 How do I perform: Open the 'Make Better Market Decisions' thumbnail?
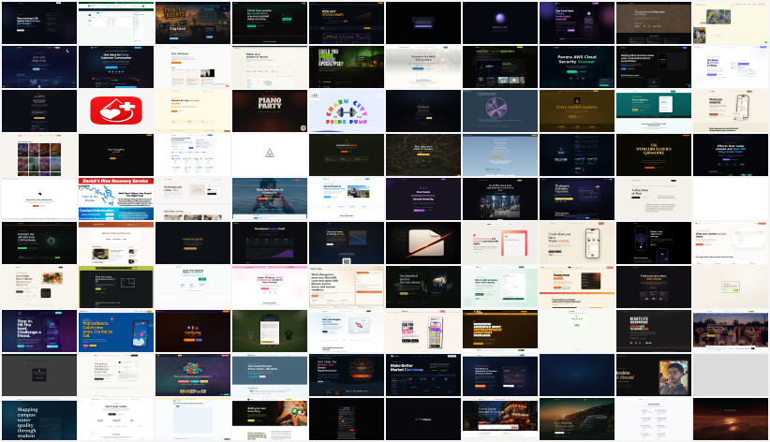coord(423,375)
